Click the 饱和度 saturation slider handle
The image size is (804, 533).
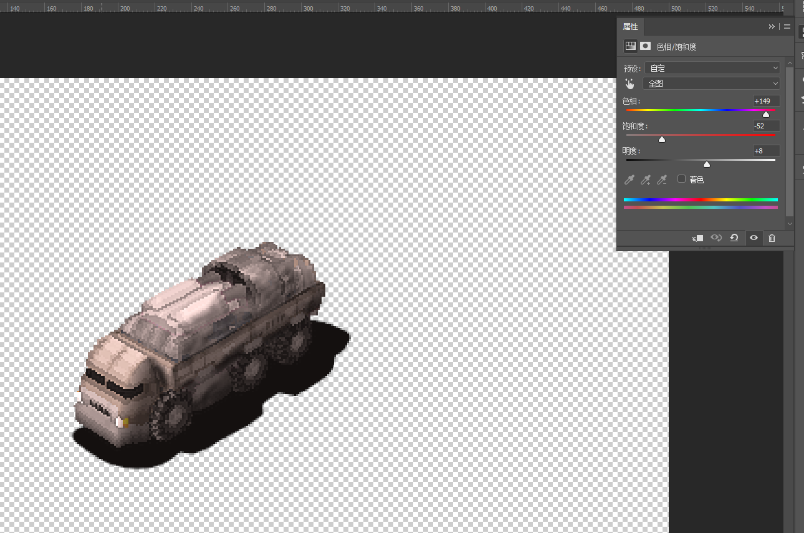[x=662, y=139]
